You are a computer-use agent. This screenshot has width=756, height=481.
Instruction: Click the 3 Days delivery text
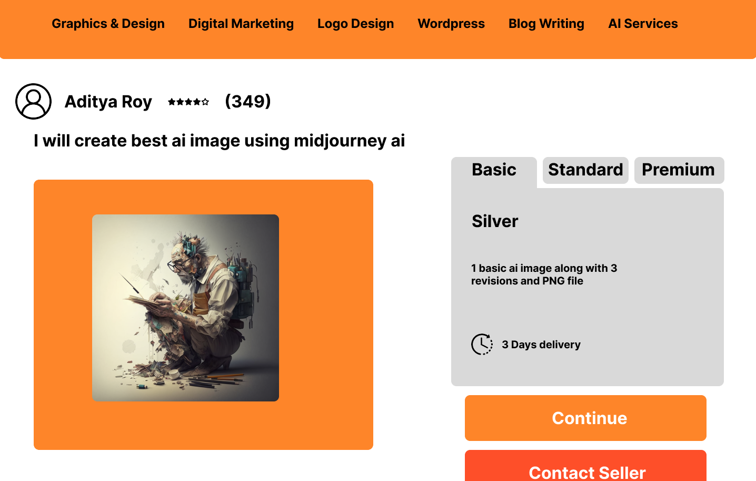tap(541, 345)
